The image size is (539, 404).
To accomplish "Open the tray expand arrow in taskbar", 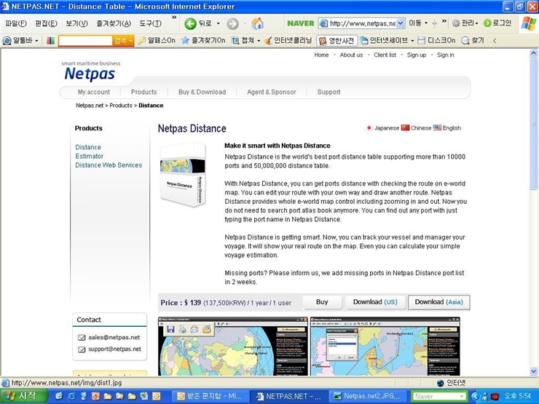I will coord(475,396).
